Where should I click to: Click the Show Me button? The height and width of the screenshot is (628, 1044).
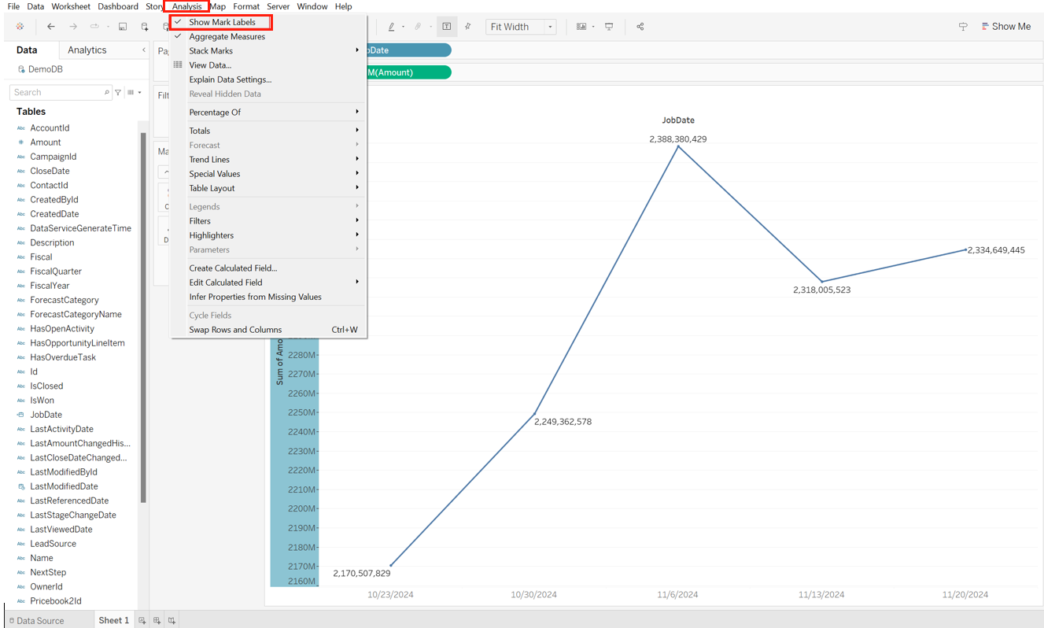pyautogui.click(x=1006, y=26)
